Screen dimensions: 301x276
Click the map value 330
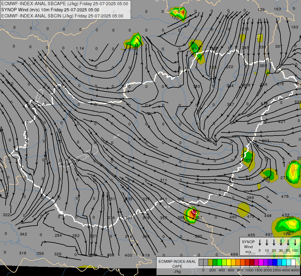tap(262, 47)
